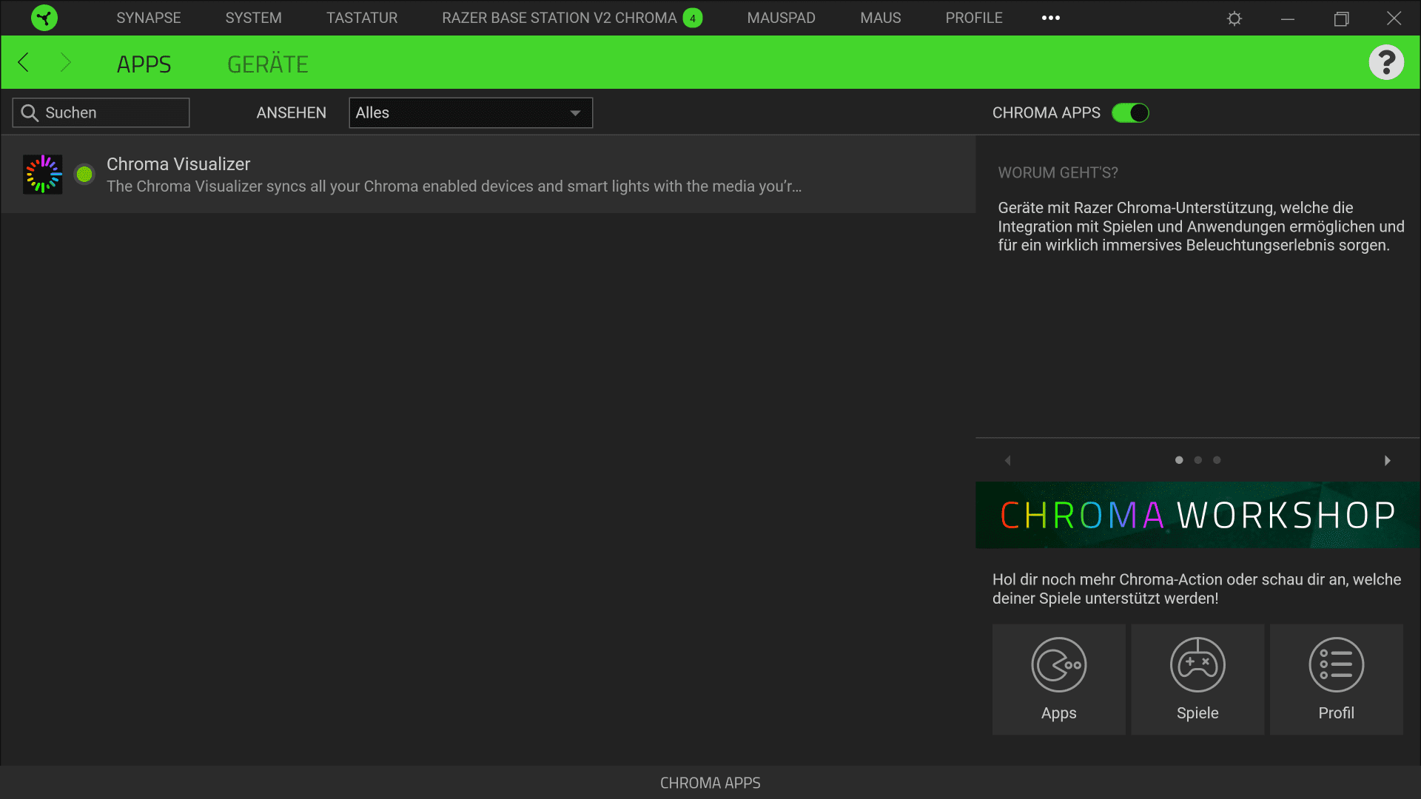Screen dimensions: 1421x799
Task: Select the first carousel dot
Action: (1179, 460)
